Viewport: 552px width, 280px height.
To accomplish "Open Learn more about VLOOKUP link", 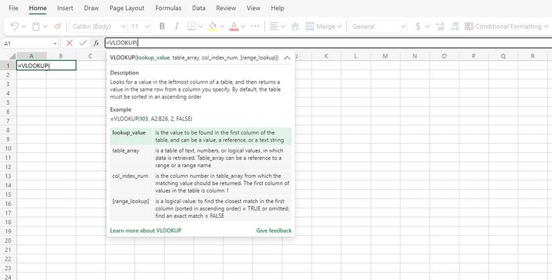I will point(146,231).
